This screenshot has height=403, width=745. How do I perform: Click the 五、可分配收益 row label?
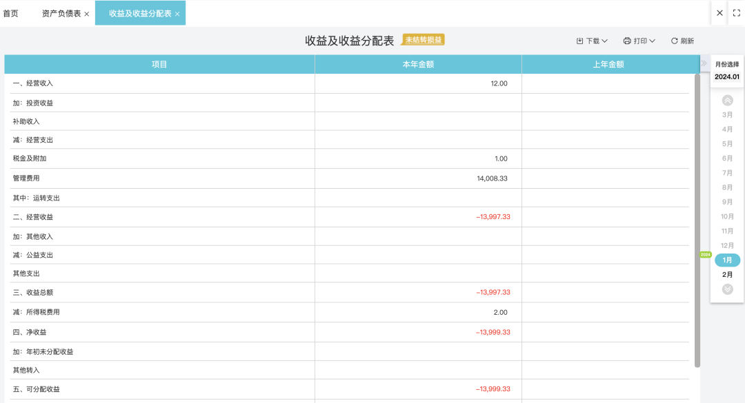click(36, 389)
